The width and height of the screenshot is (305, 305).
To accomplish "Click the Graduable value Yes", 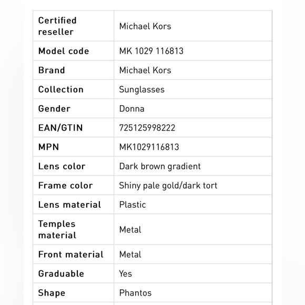I will coord(126,273).
